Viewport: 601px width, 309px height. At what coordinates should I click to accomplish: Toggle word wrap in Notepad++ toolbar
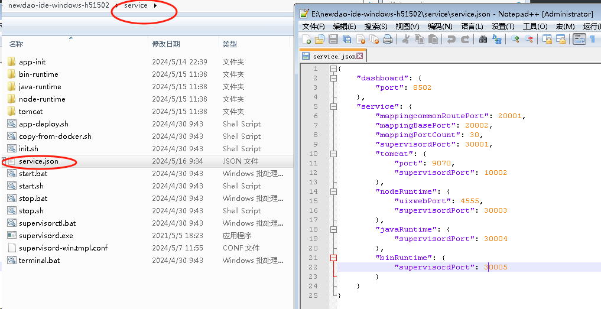tap(579, 39)
